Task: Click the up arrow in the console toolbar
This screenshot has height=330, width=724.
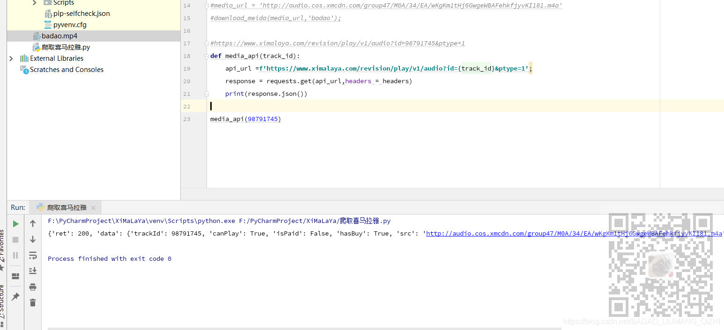Action: click(x=33, y=224)
